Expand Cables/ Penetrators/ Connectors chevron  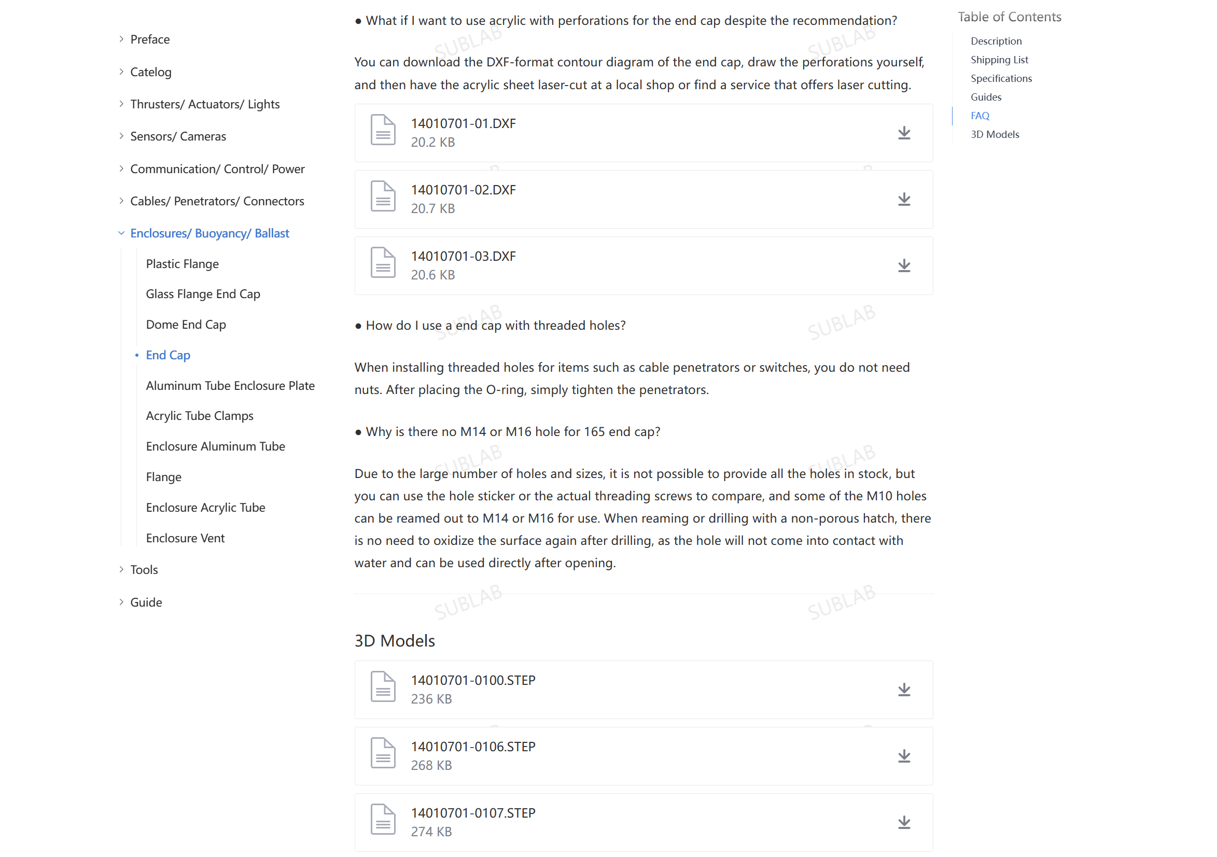[x=121, y=201]
